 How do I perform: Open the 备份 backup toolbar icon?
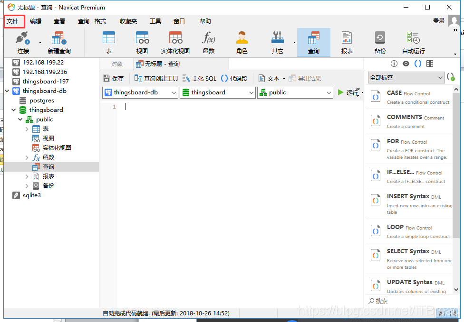pos(380,43)
